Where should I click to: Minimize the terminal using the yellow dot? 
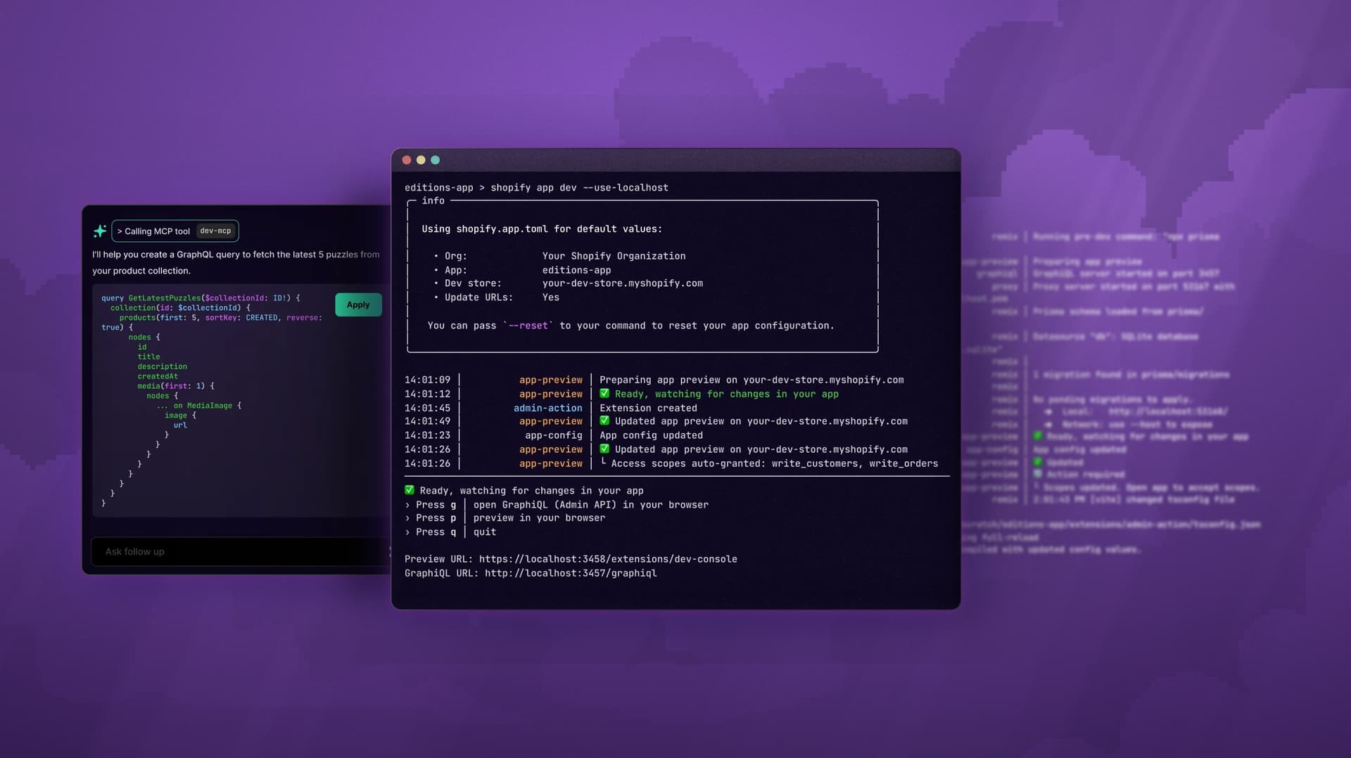coord(421,160)
